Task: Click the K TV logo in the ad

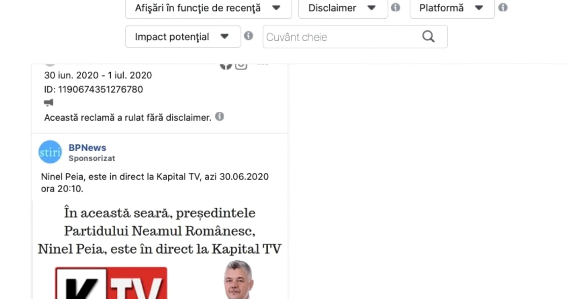Action: 111,283
